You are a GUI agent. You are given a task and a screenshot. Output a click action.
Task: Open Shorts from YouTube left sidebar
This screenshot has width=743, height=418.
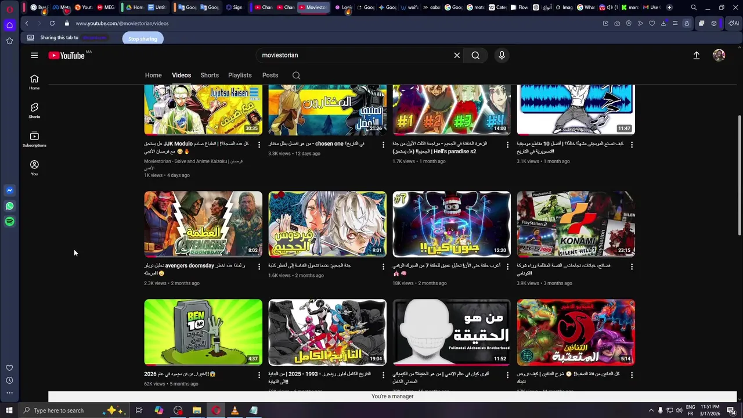point(34,110)
